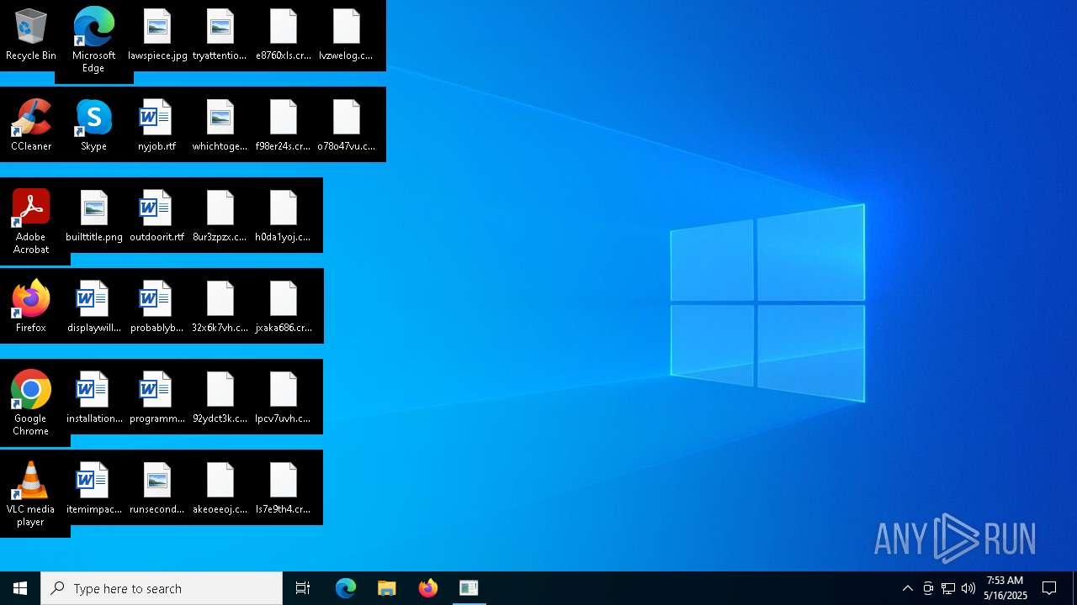Select the Google Chrome desktop shortcut
The image size is (1077, 605).
click(x=31, y=403)
